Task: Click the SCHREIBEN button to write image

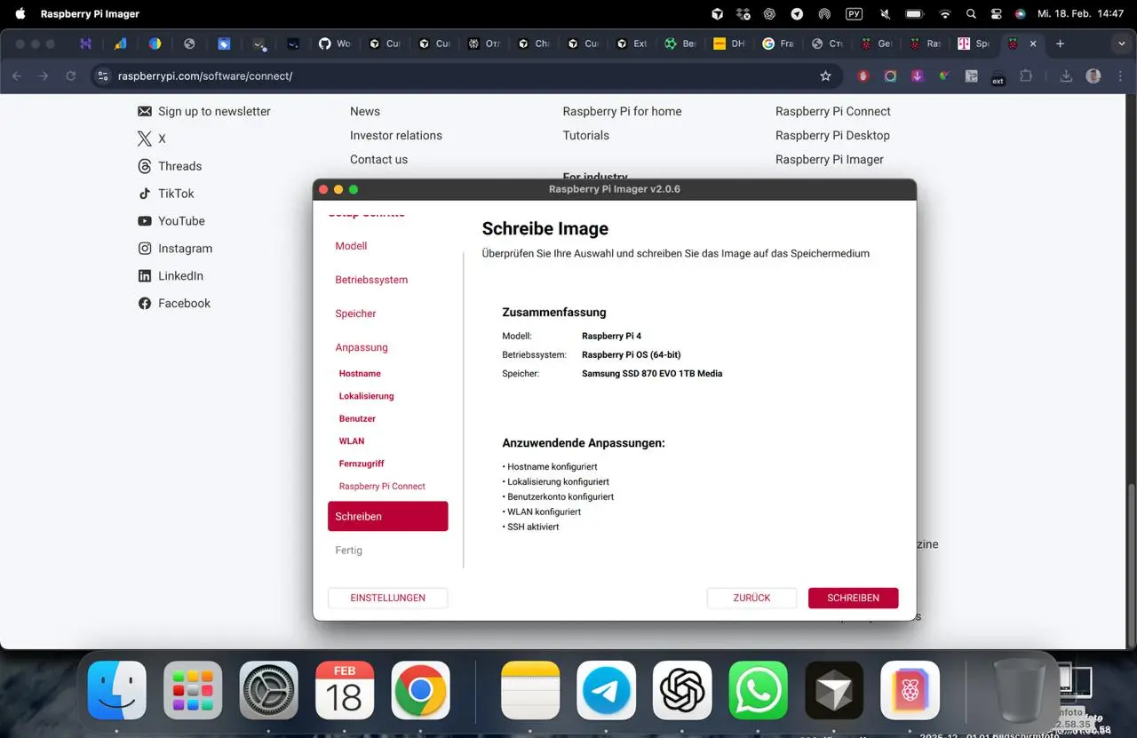Action: point(852,598)
